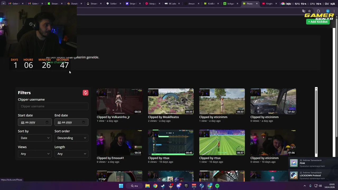Viewport: 338px width, 190px height.
Task: Open the Knight YouTube tab
Action: (269, 4)
